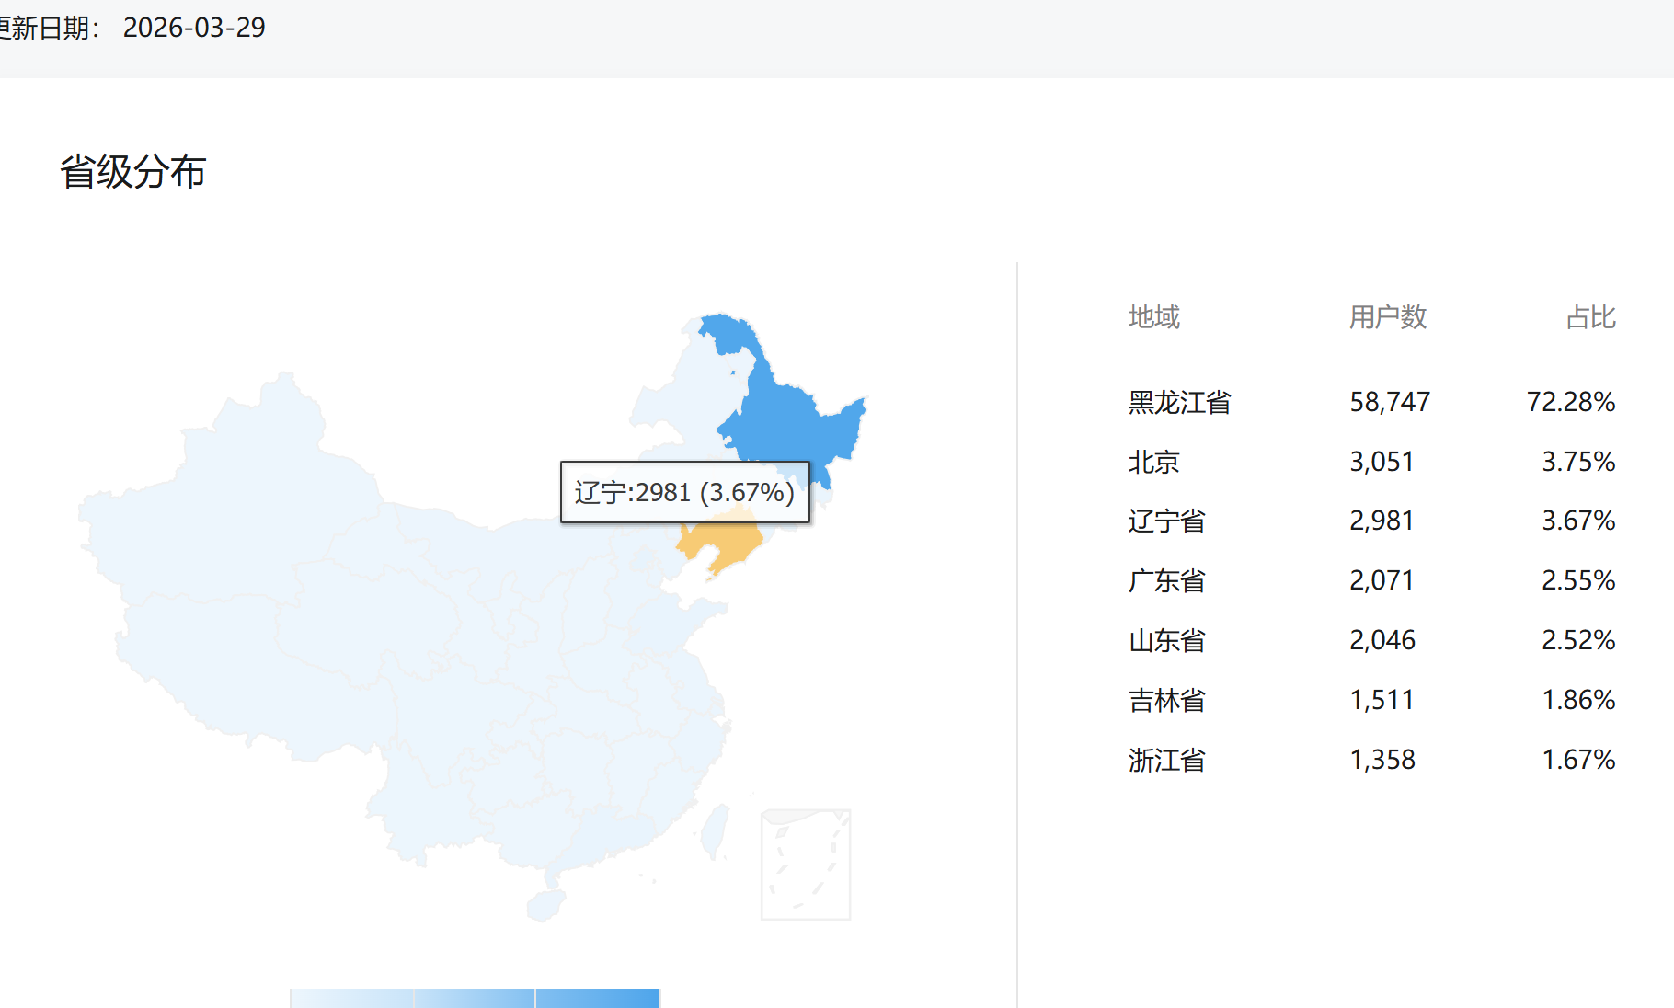Select the 浙江省 row label

[1167, 761]
